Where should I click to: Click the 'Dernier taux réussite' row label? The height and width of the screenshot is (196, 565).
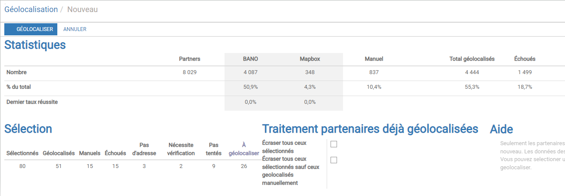32,102
